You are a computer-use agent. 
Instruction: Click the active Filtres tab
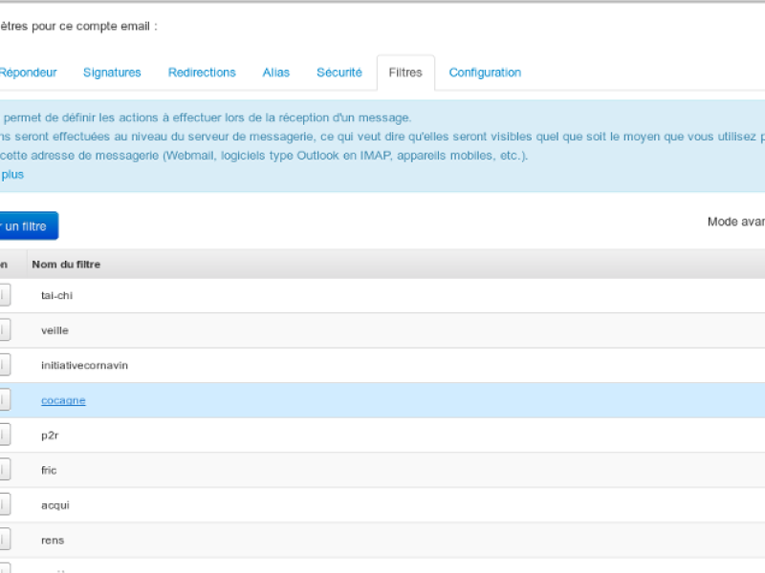(405, 73)
